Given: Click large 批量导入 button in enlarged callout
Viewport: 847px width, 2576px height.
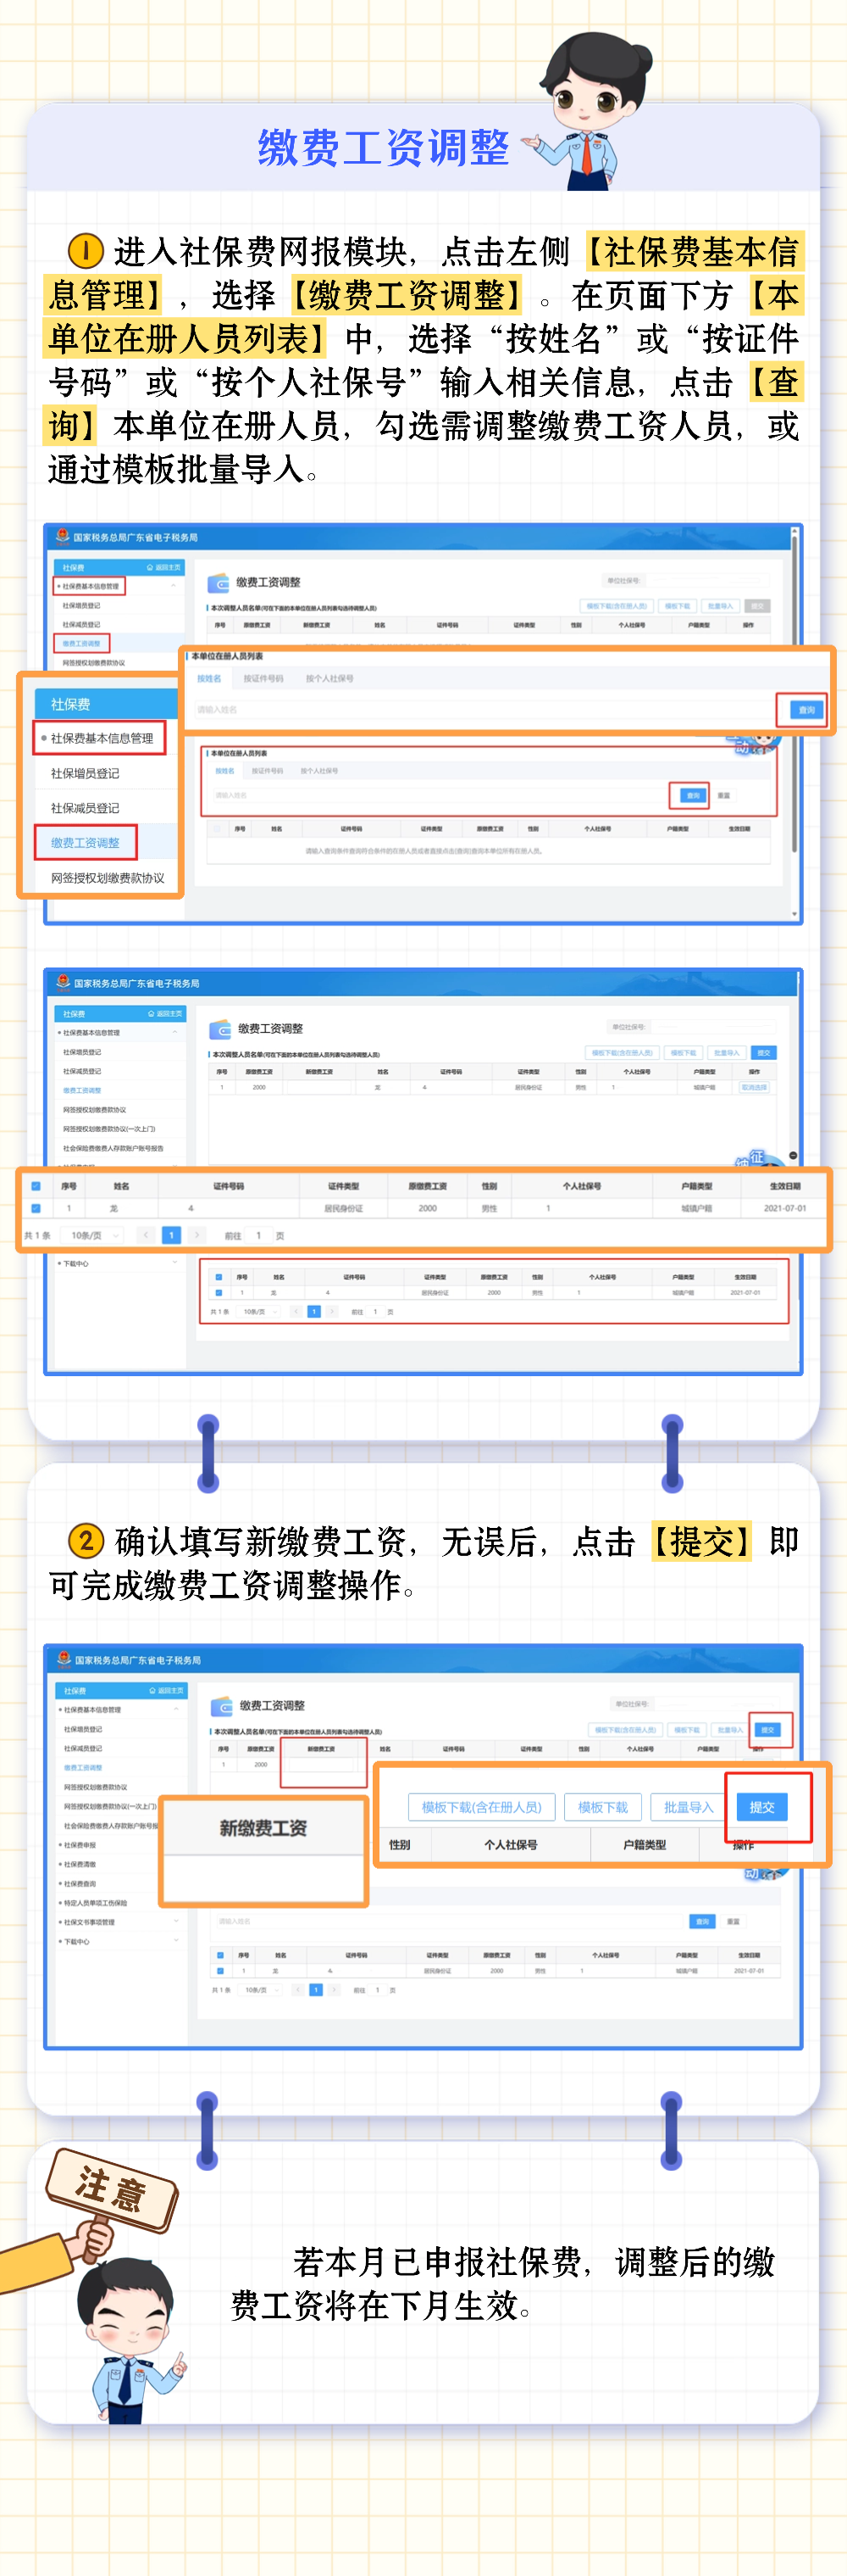Looking at the screenshot, I should coord(688,1807).
